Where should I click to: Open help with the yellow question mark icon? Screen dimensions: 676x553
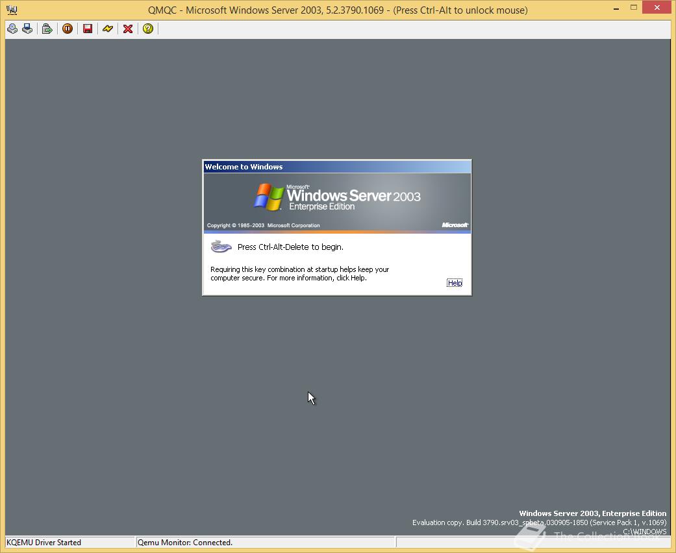pyautogui.click(x=148, y=29)
